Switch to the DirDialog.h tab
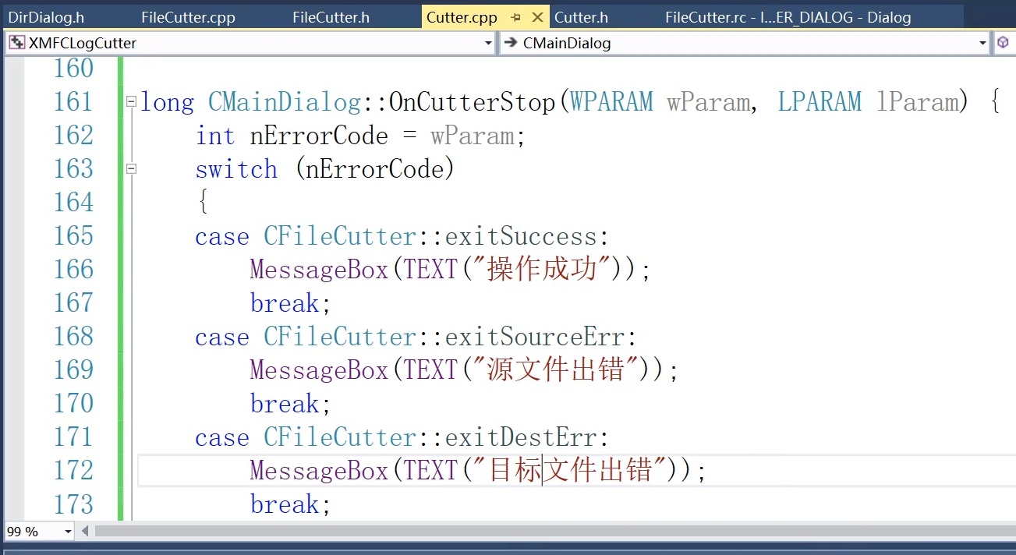This screenshot has width=1016, height=555. point(46,17)
